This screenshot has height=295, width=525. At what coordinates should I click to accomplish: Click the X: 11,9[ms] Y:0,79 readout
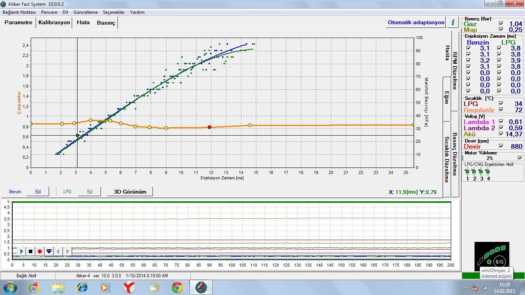(x=412, y=192)
